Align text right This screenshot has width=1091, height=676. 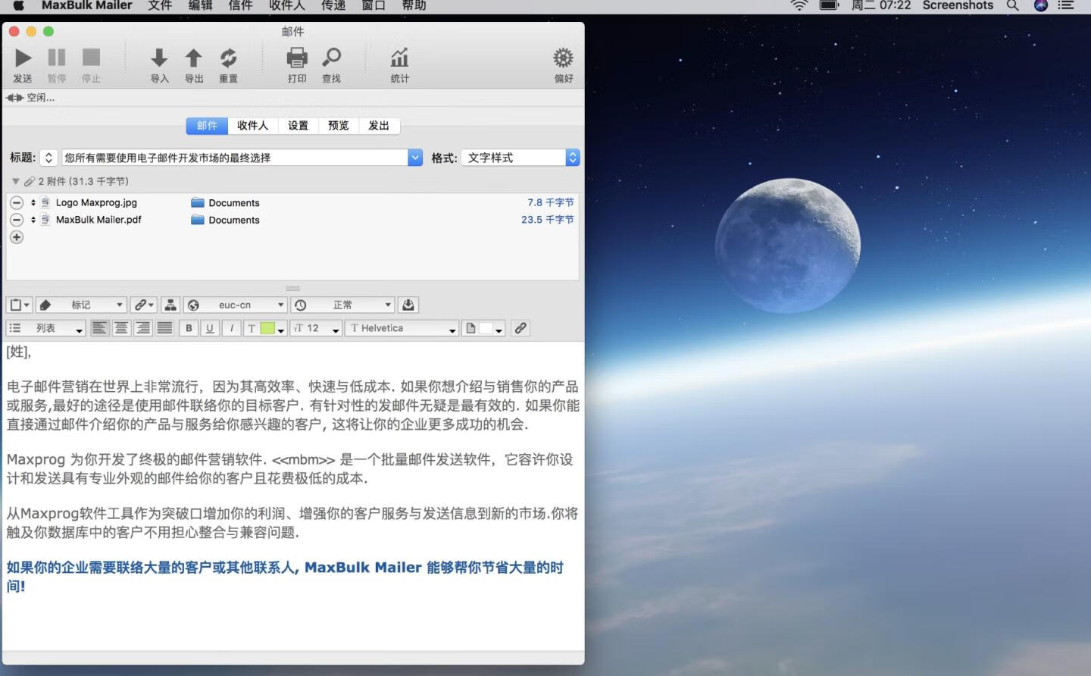pyautogui.click(x=142, y=328)
